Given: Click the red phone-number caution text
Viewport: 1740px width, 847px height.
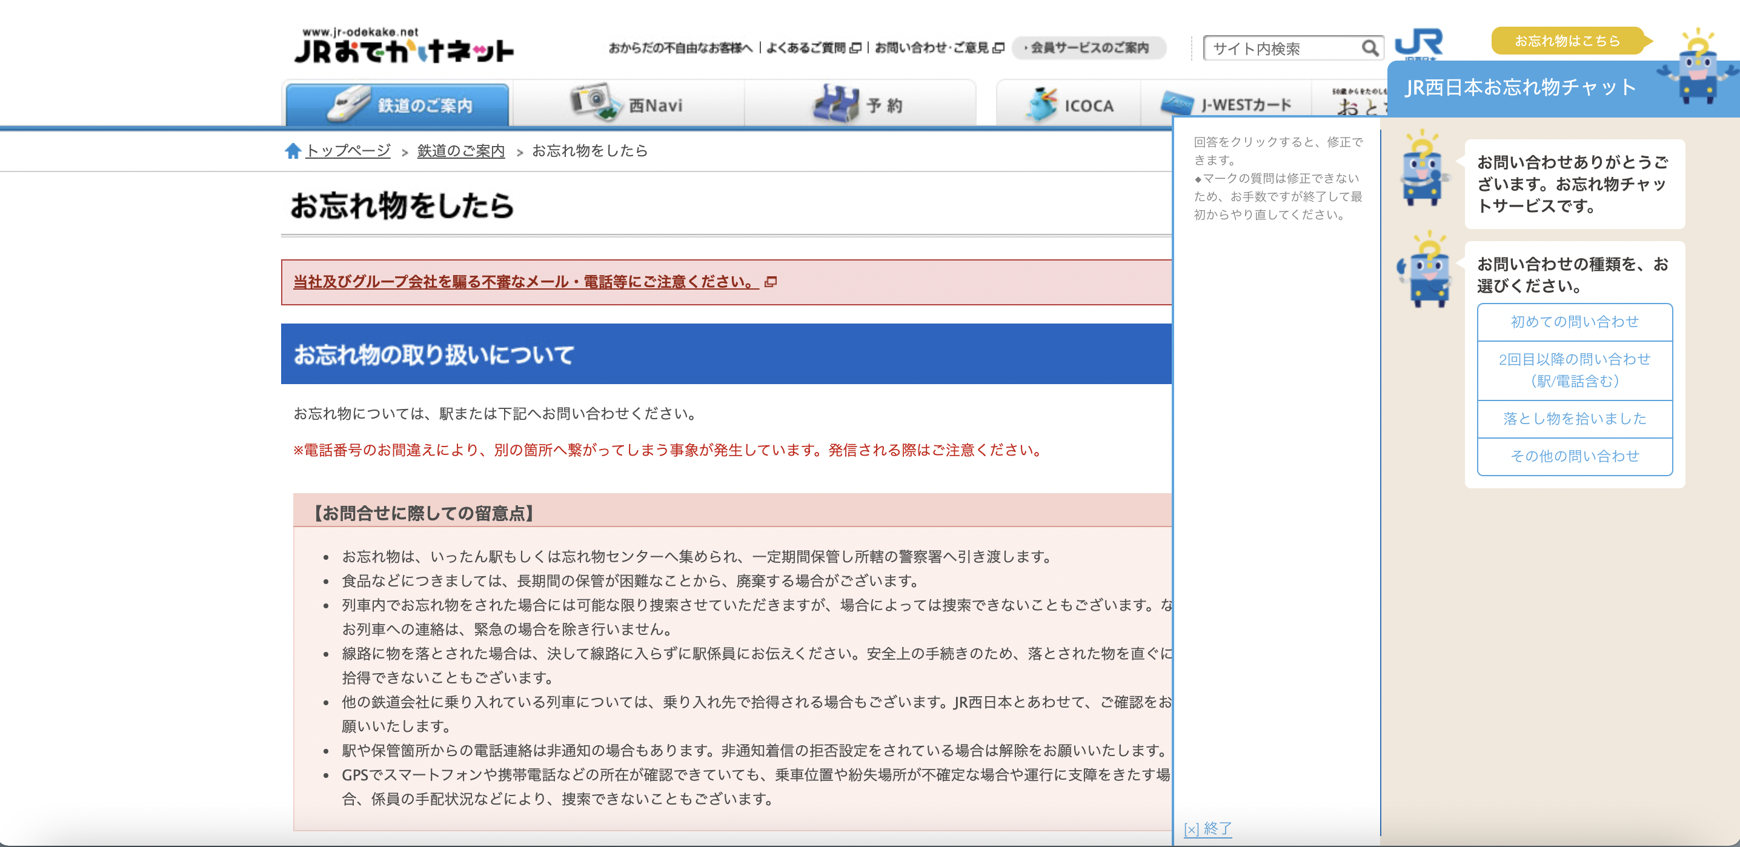Looking at the screenshot, I should (x=669, y=451).
